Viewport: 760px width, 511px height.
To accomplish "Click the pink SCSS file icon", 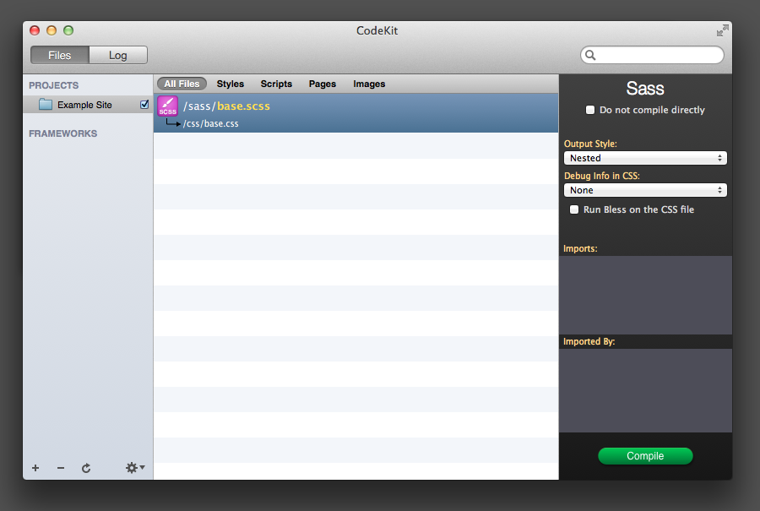I will click(168, 106).
